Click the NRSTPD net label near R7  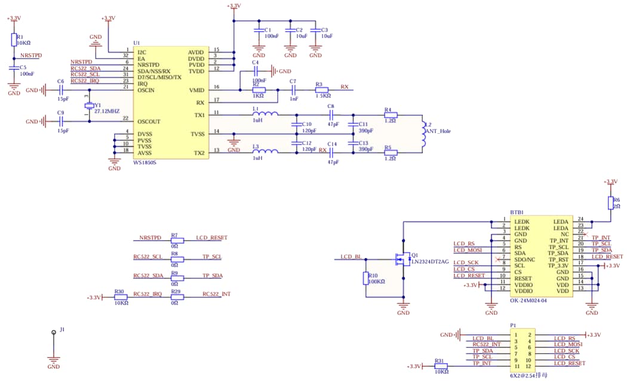click(149, 238)
